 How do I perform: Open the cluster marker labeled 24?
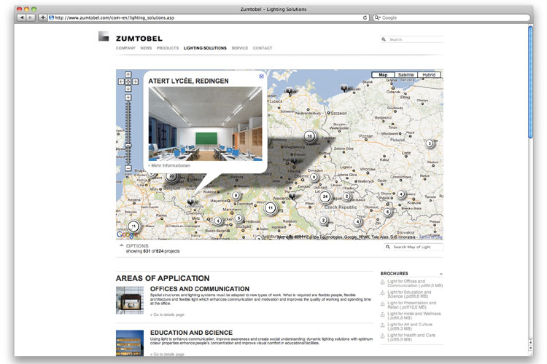coord(325,197)
